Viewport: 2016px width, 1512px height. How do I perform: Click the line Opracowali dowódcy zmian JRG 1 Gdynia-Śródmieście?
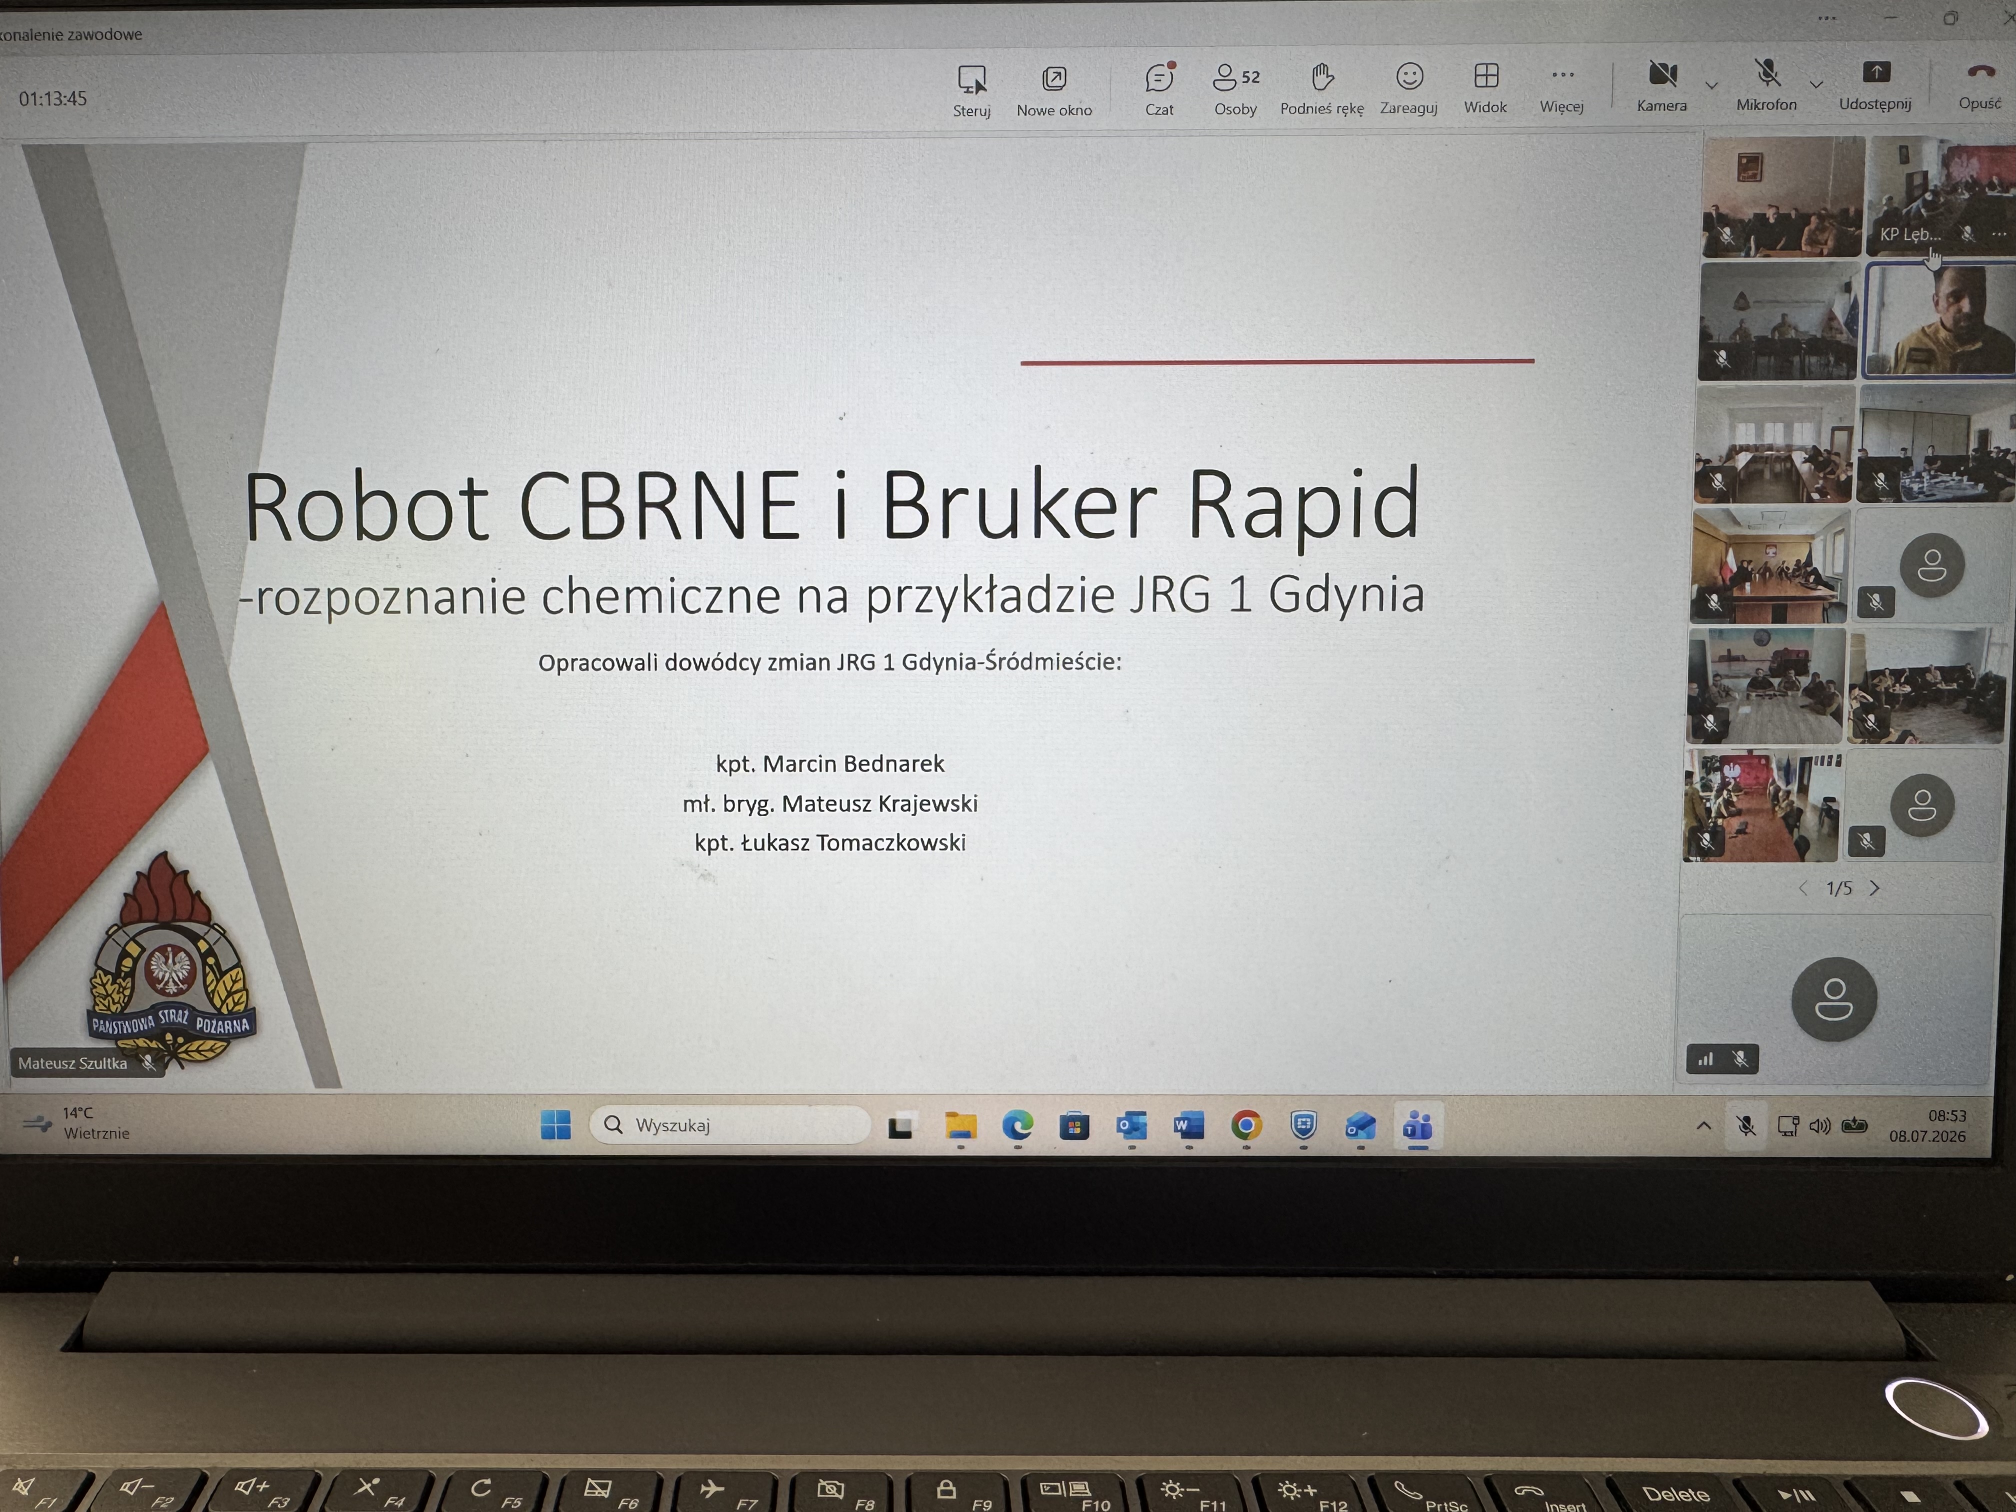point(829,661)
